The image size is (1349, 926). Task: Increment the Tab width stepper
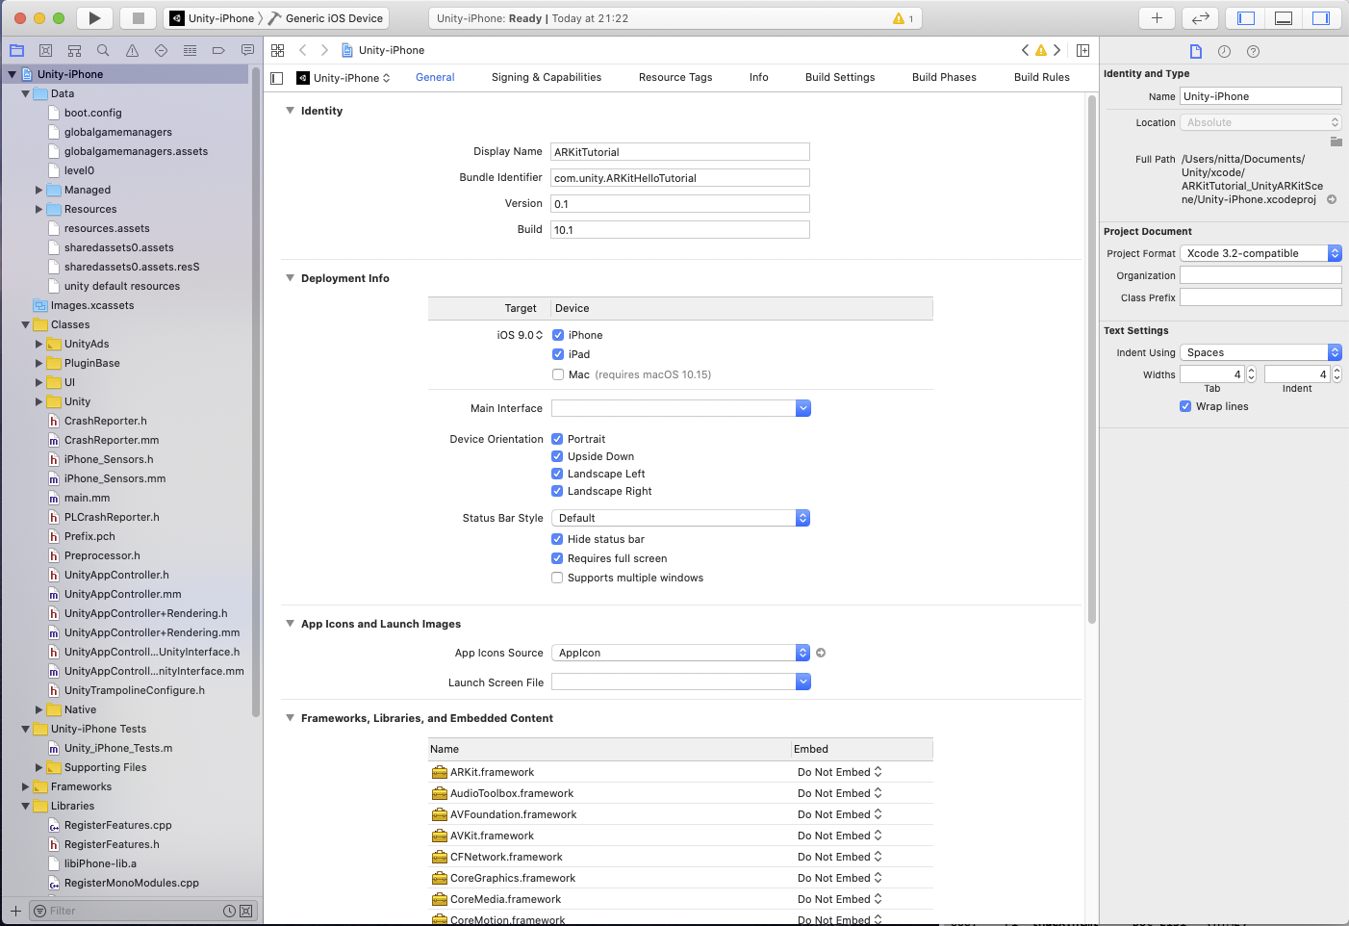click(x=1251, y=371)
